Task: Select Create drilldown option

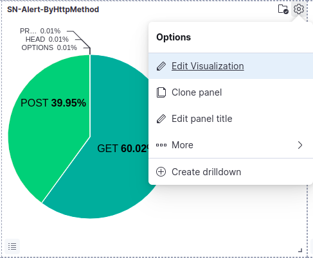Action: click(x=231, y=172)
